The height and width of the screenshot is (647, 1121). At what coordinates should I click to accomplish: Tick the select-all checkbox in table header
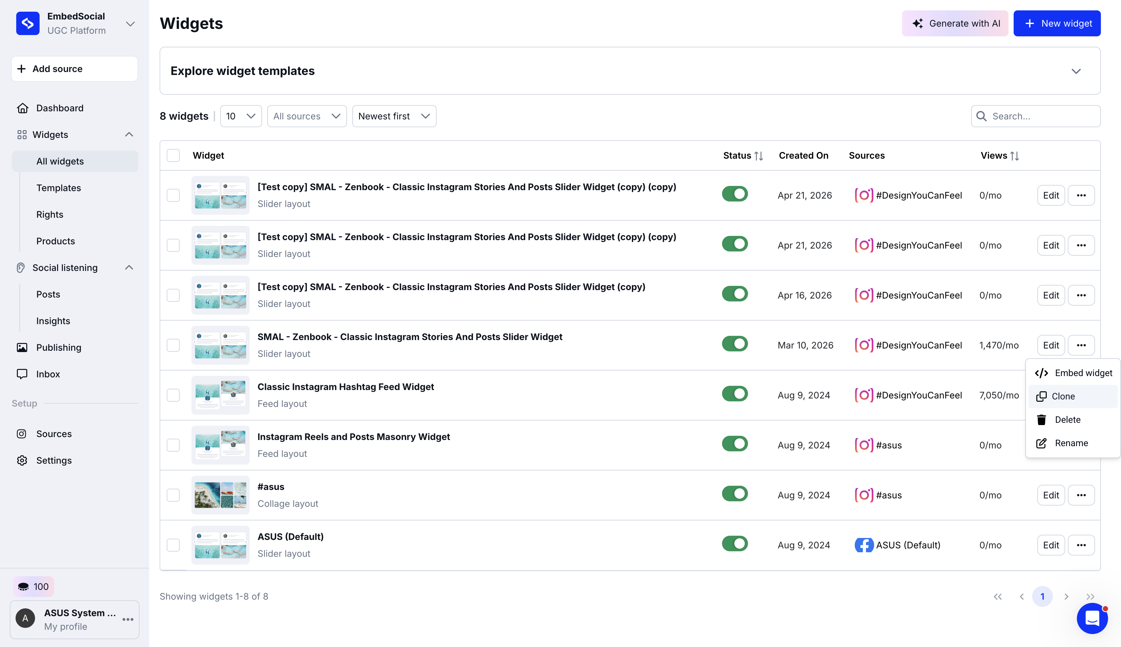pos(173,155)
